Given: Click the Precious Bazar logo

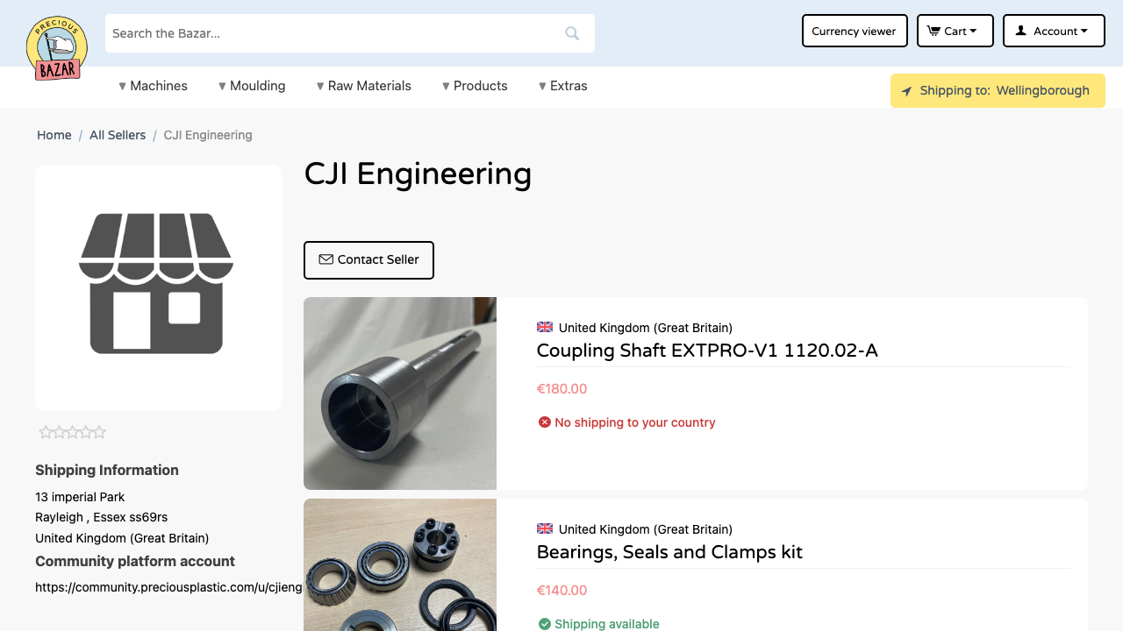Looking at the screenshot, I should (x=56, y=47).
